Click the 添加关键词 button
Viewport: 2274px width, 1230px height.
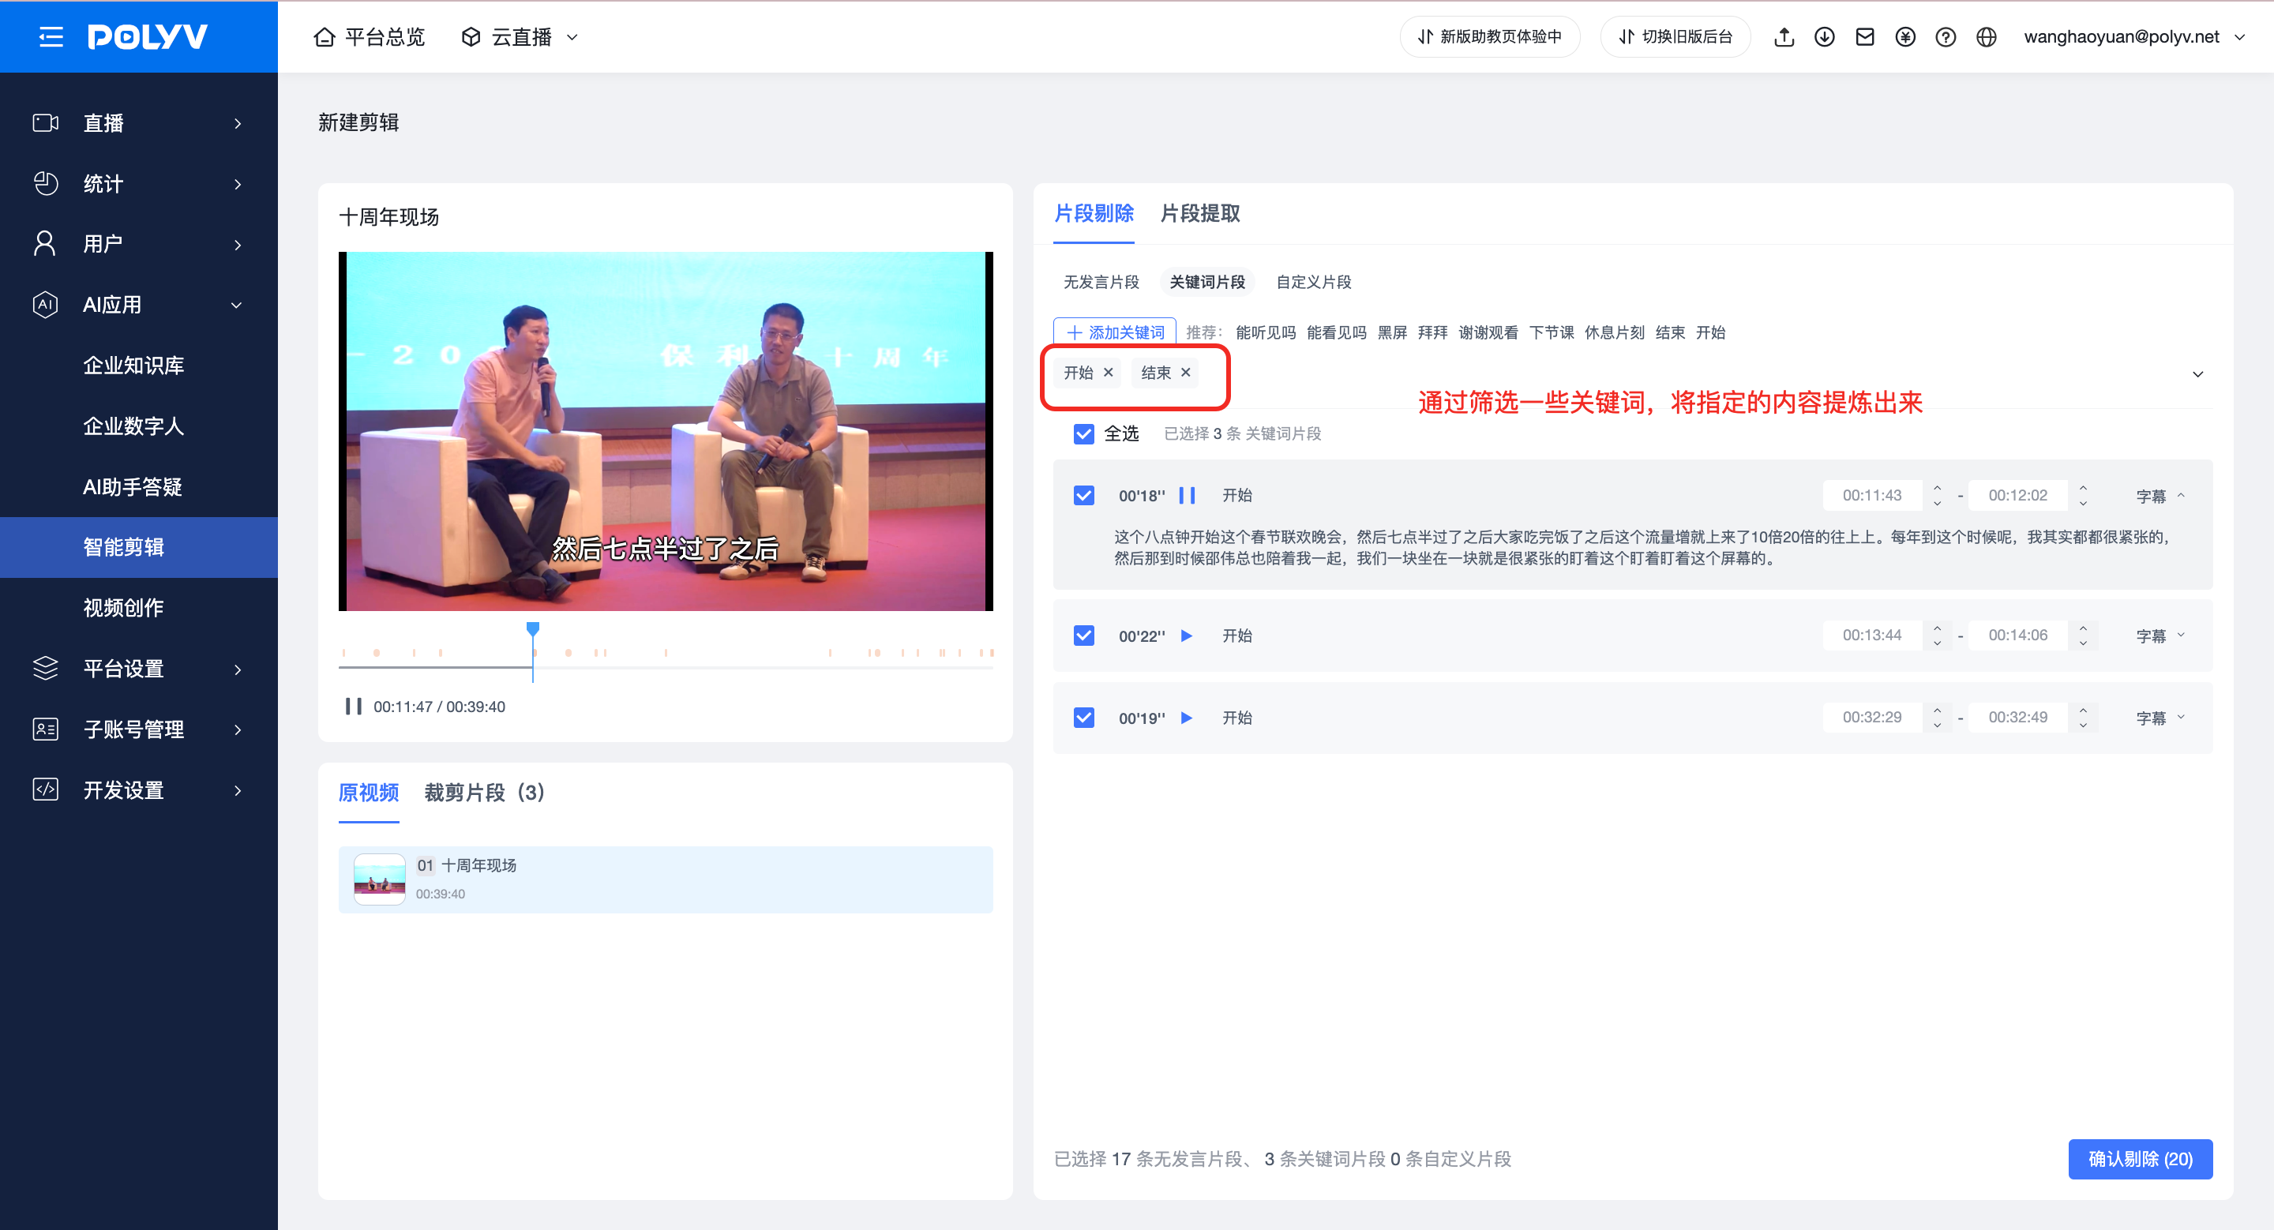click(1115, 332)
